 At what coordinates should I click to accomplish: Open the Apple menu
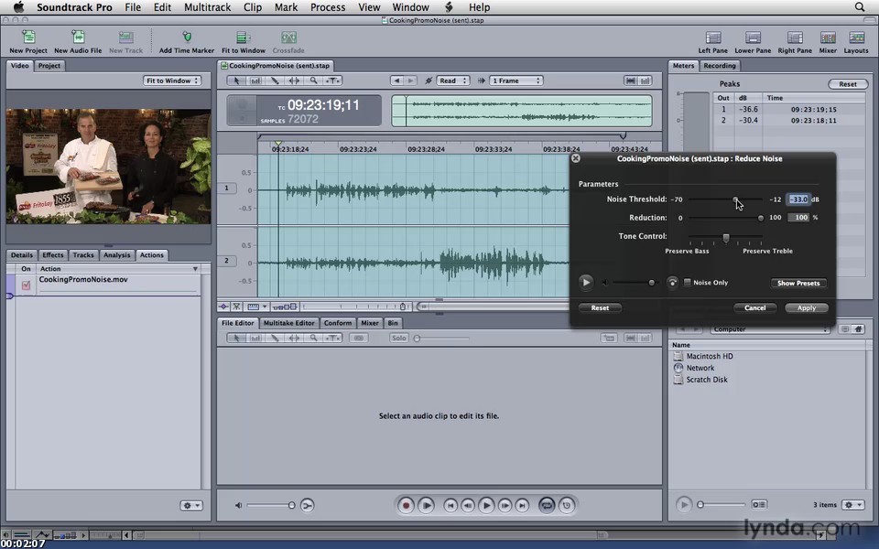[x=18, y=6]
